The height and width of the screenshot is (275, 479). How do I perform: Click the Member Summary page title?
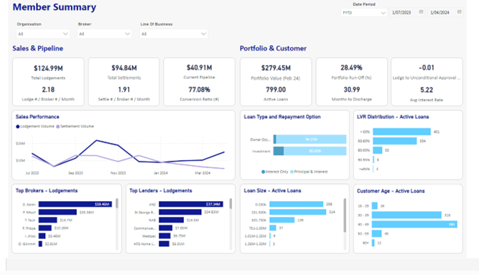[x=55, y=7]
